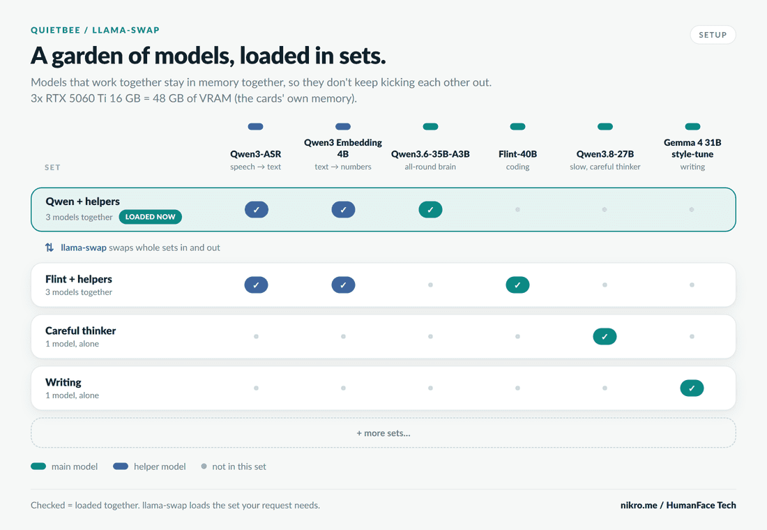Toggle Flint-40B check in Flint + helpers row
This screenshot has width=767, height=530.
[x=517, y=285]
